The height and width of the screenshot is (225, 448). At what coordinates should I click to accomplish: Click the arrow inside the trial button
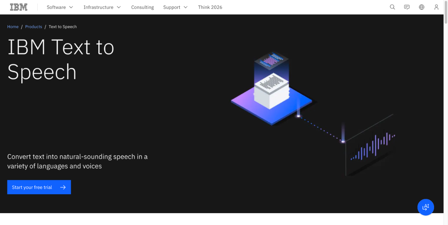click(63, 187)
